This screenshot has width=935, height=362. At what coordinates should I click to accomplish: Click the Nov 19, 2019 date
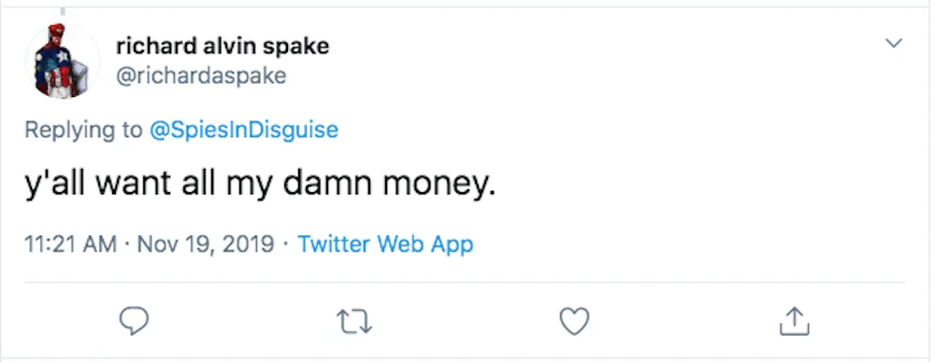click(x=206, y=244)
